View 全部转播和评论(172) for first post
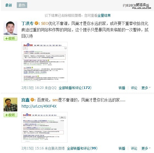Viewport: 154px width, 153px height. 75,88
